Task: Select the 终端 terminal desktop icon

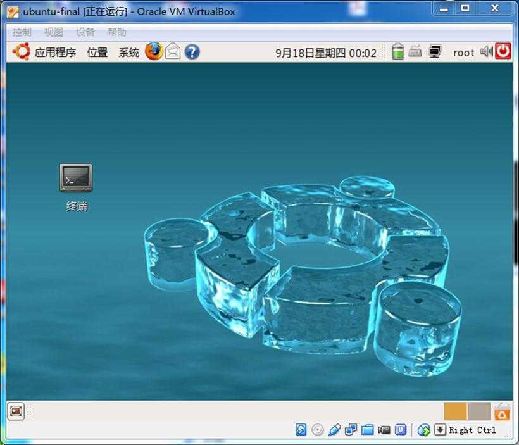Action: (76, 178)
